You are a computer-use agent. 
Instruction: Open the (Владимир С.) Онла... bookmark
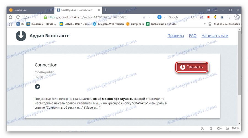click(161, 24)
